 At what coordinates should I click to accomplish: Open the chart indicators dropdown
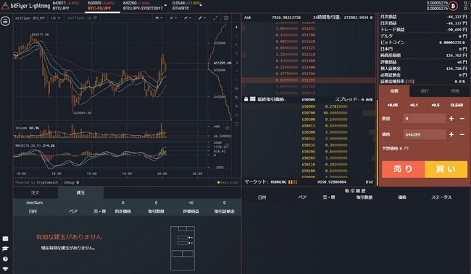pos(173,18)
